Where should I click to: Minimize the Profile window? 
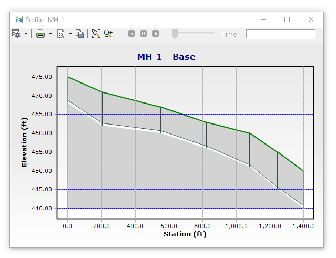coord(263,19)
